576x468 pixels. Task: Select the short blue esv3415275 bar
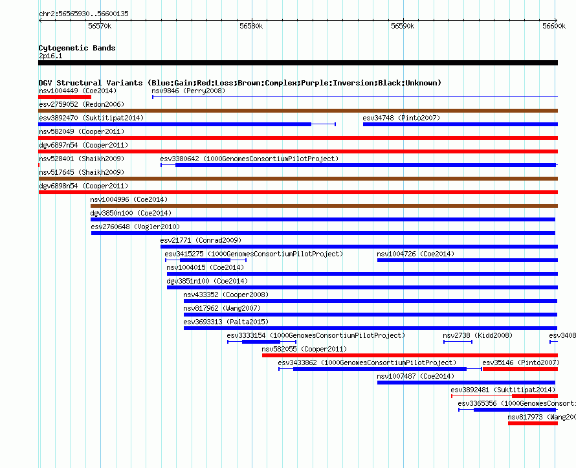(x=205, y=260)
